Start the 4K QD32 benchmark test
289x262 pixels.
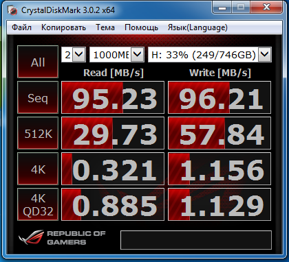(x=38, y=204)
